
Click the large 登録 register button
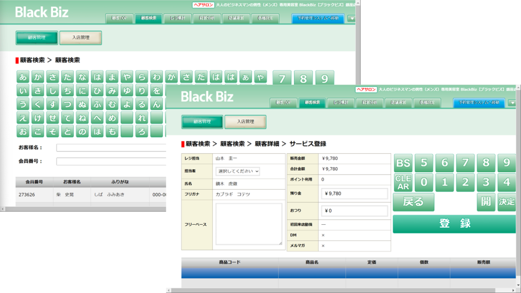click(454, 224)
